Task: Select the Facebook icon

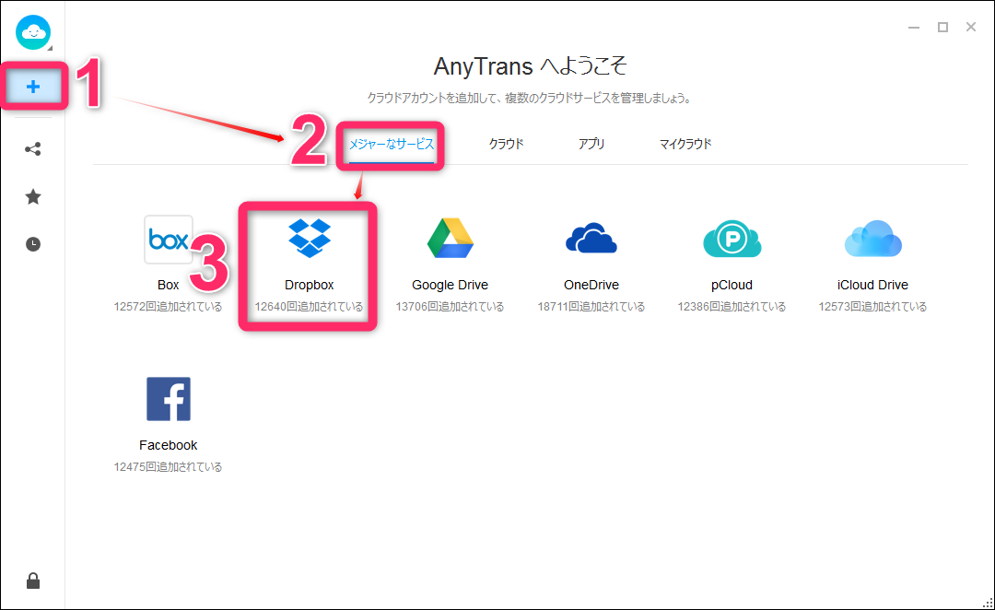Action: (169, 399)
